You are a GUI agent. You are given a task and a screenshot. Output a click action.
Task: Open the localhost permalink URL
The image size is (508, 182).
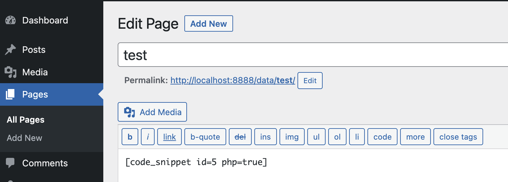click(x=233, y=80)
